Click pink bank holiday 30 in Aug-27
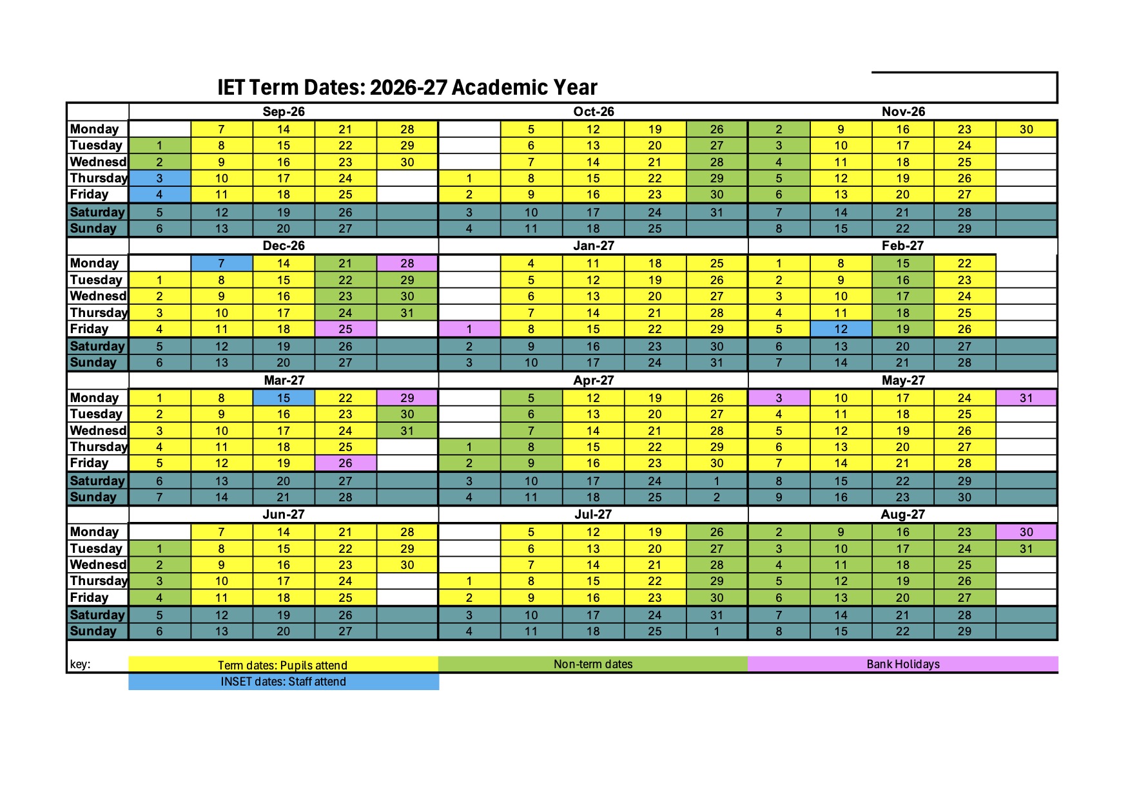Screen dimensions: 1130x799 point(1026,532)
